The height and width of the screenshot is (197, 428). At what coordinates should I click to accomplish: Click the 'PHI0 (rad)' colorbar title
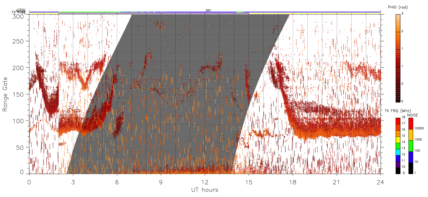397,7
